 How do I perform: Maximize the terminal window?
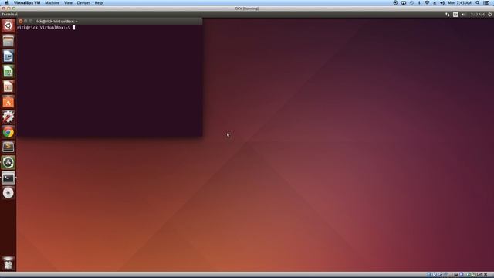pyautogui.click(x=31, y=21)
